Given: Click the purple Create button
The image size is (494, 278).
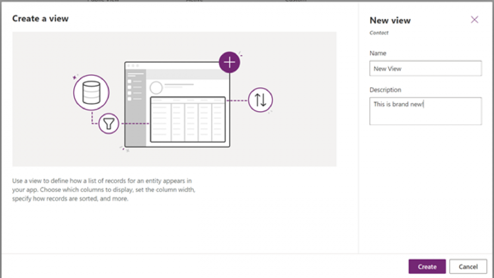Looking at the screenshot, I should (427, 266).
